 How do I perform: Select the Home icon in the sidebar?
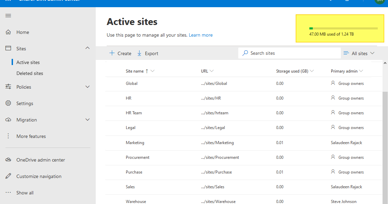coord(8,32)
